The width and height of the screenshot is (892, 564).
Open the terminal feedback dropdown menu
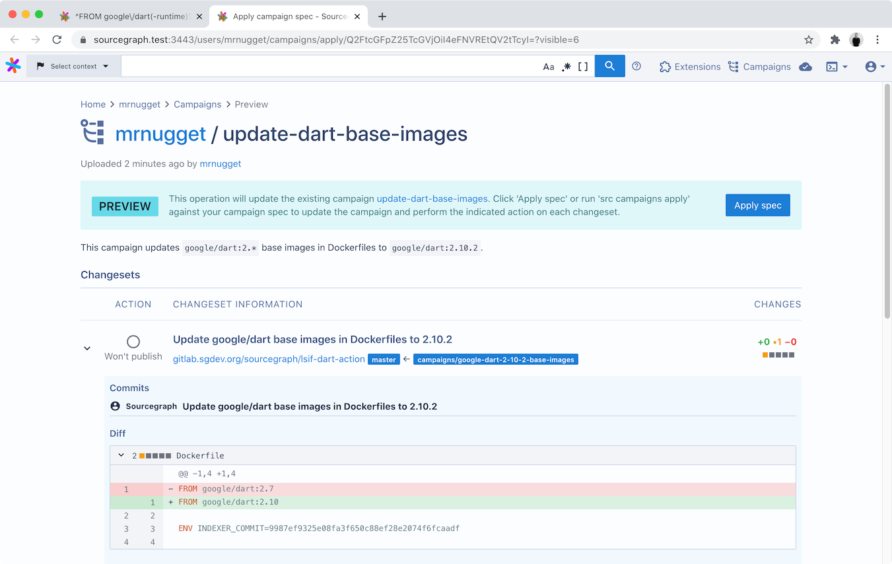tap(837, 67)
